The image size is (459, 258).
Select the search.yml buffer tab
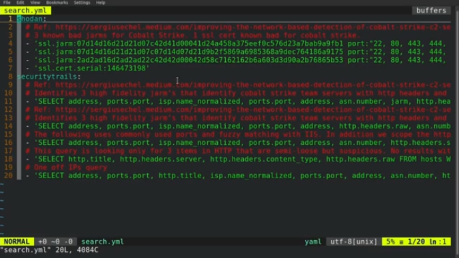pyautogui.click(x=25, y=11)
